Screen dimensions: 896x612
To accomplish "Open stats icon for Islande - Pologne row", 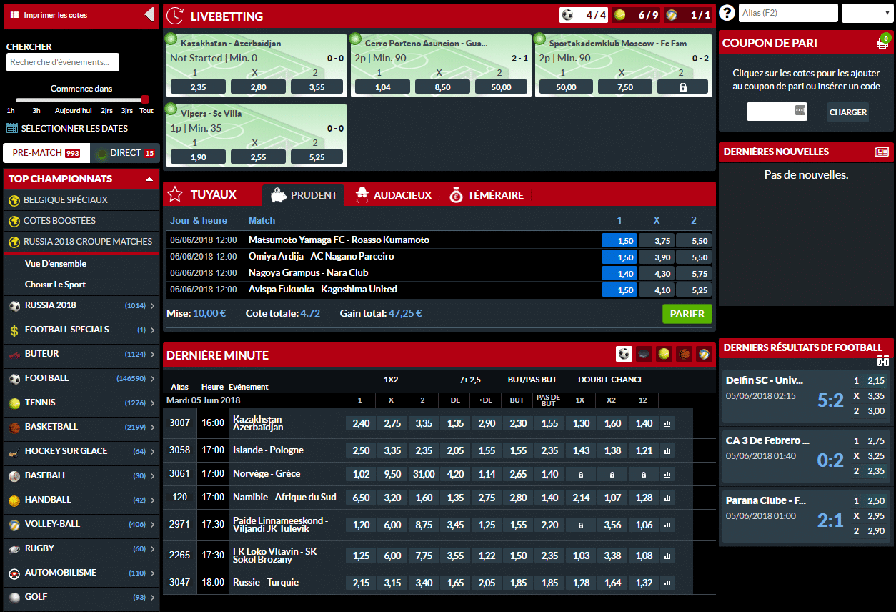I will click(667, 450).
